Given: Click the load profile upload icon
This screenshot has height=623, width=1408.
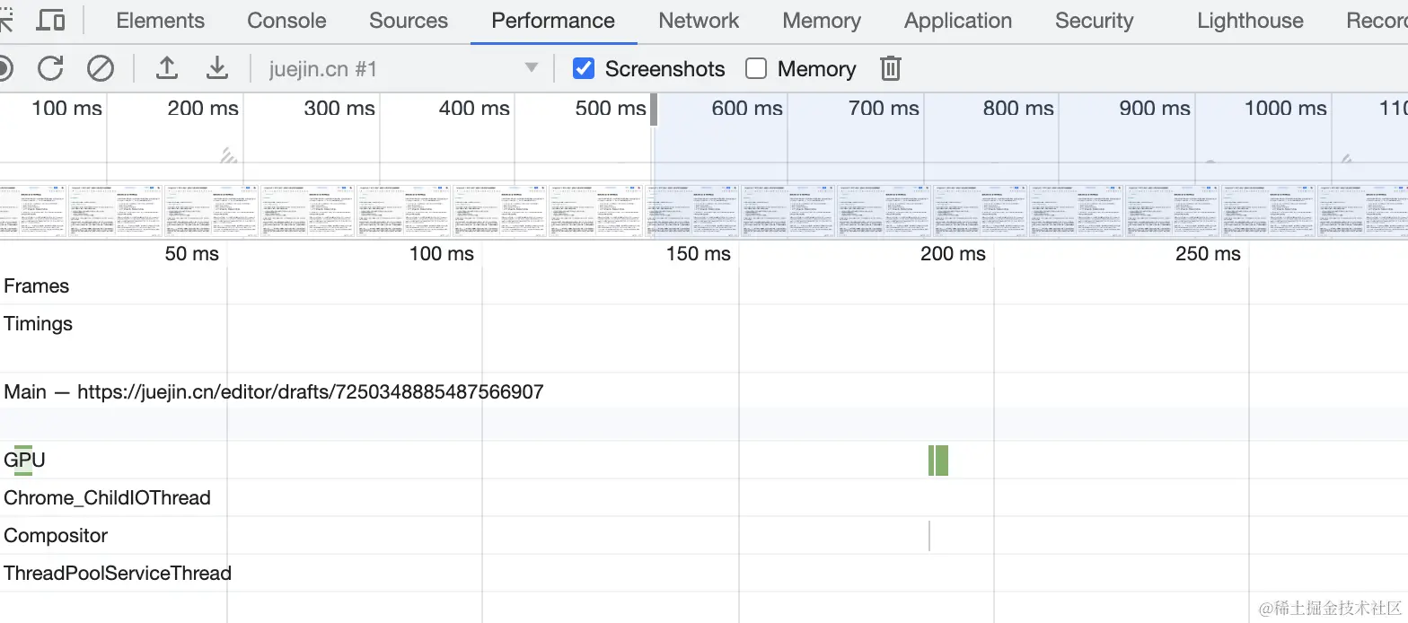Looking at the screenshot, I should tap(166, 68).
